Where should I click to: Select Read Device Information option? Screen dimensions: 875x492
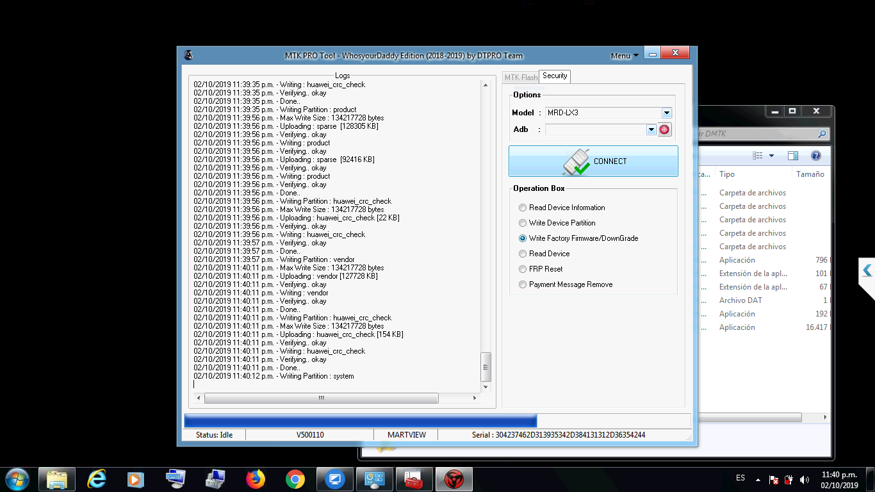[562, 208]
